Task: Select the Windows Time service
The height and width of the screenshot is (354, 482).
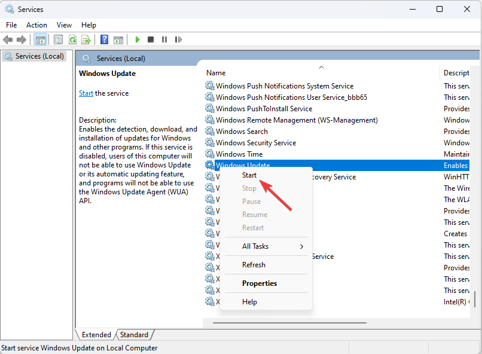Action: 239,154
